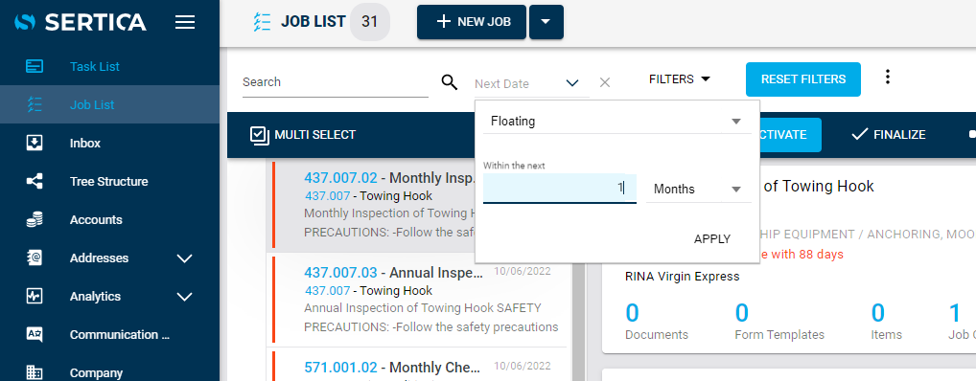Screen dimensions: 976x381
Task: Open Company in the sidebar
Action: 96,373
